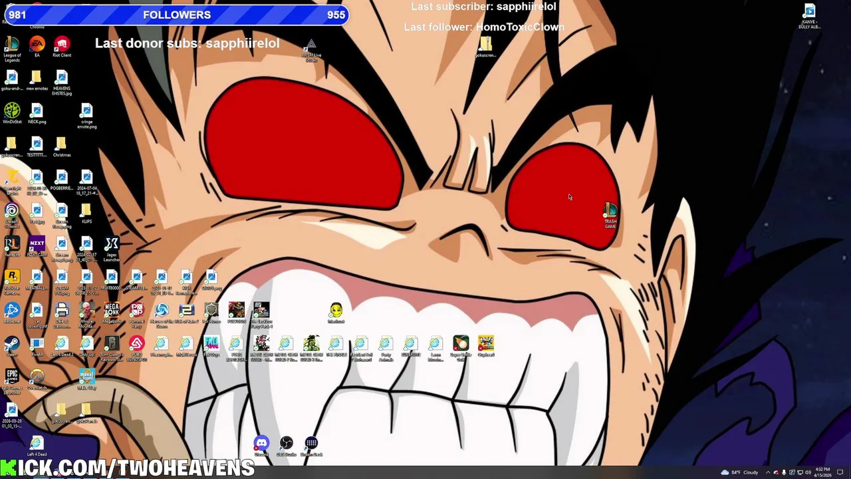Open the Jagex Launcher shortcut
Image resolution: width=851 pixels, height=479 pixels.
pyautogui.click(x=111, y=249)
